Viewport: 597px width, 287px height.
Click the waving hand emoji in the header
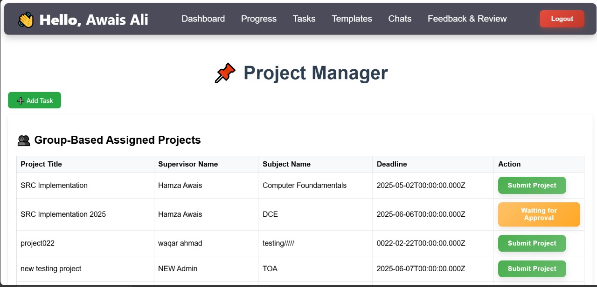coord(26,19)
